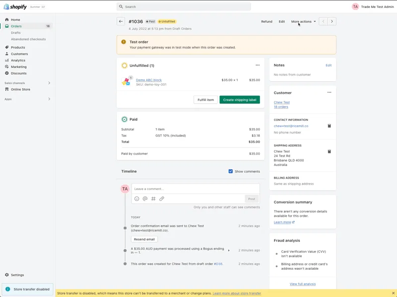The height and width of the screenshot is (297, 397).
Task: Click the Fulfill item button
Action: pyautogui.click(x=205, y=100)
